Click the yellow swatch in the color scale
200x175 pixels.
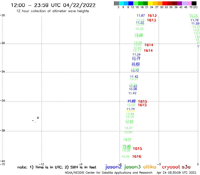150,3
